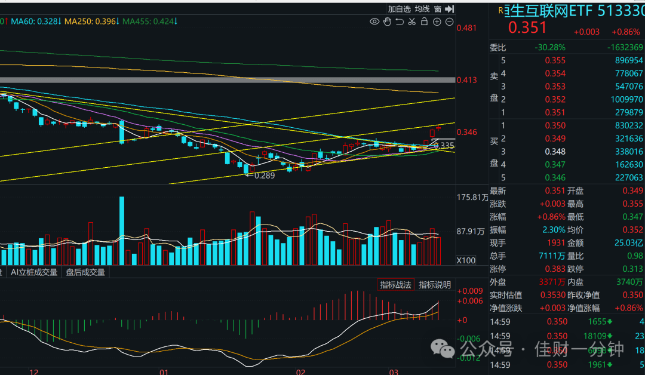The image size is (645, 375).
Task: Click the MA60: 0.328 indicator label
Action: click(x=36, y=21)
